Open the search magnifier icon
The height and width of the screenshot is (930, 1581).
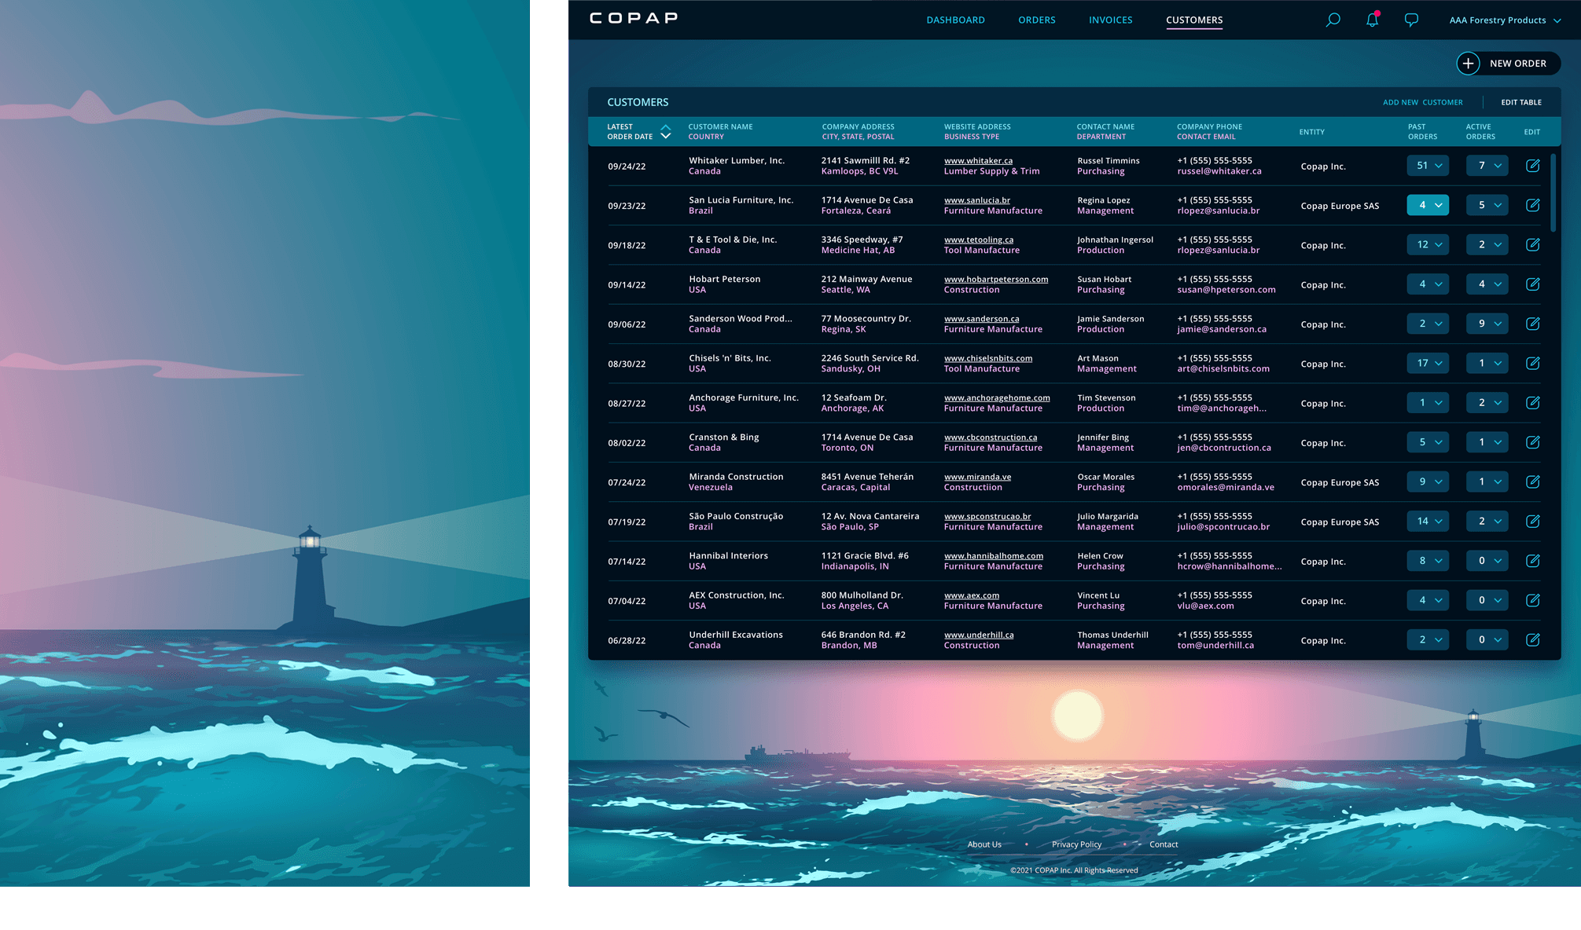(x=1333, y=20)
